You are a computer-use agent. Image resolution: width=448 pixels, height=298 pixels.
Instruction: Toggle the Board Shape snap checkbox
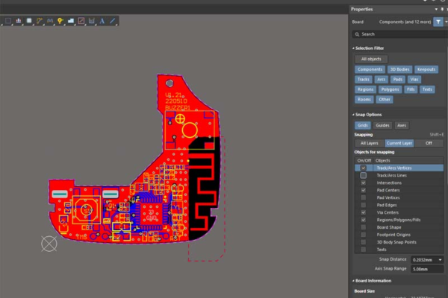pyautogui.click(x=364, y=227)
